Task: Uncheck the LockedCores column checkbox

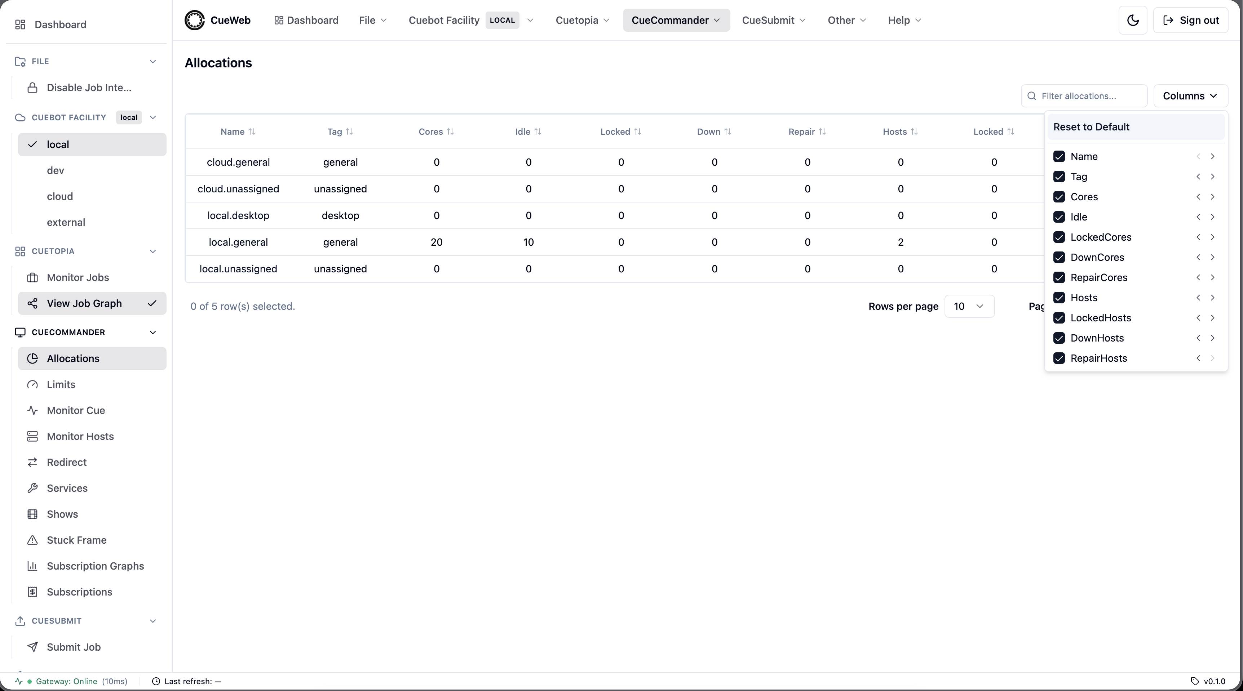Action: pos(1059,237)
